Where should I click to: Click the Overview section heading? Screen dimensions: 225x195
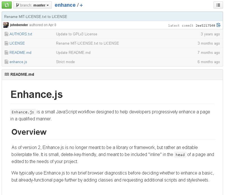coord(29,132)
